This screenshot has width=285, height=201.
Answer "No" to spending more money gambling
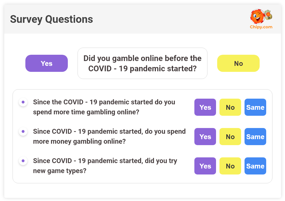(x=230, y=137)
